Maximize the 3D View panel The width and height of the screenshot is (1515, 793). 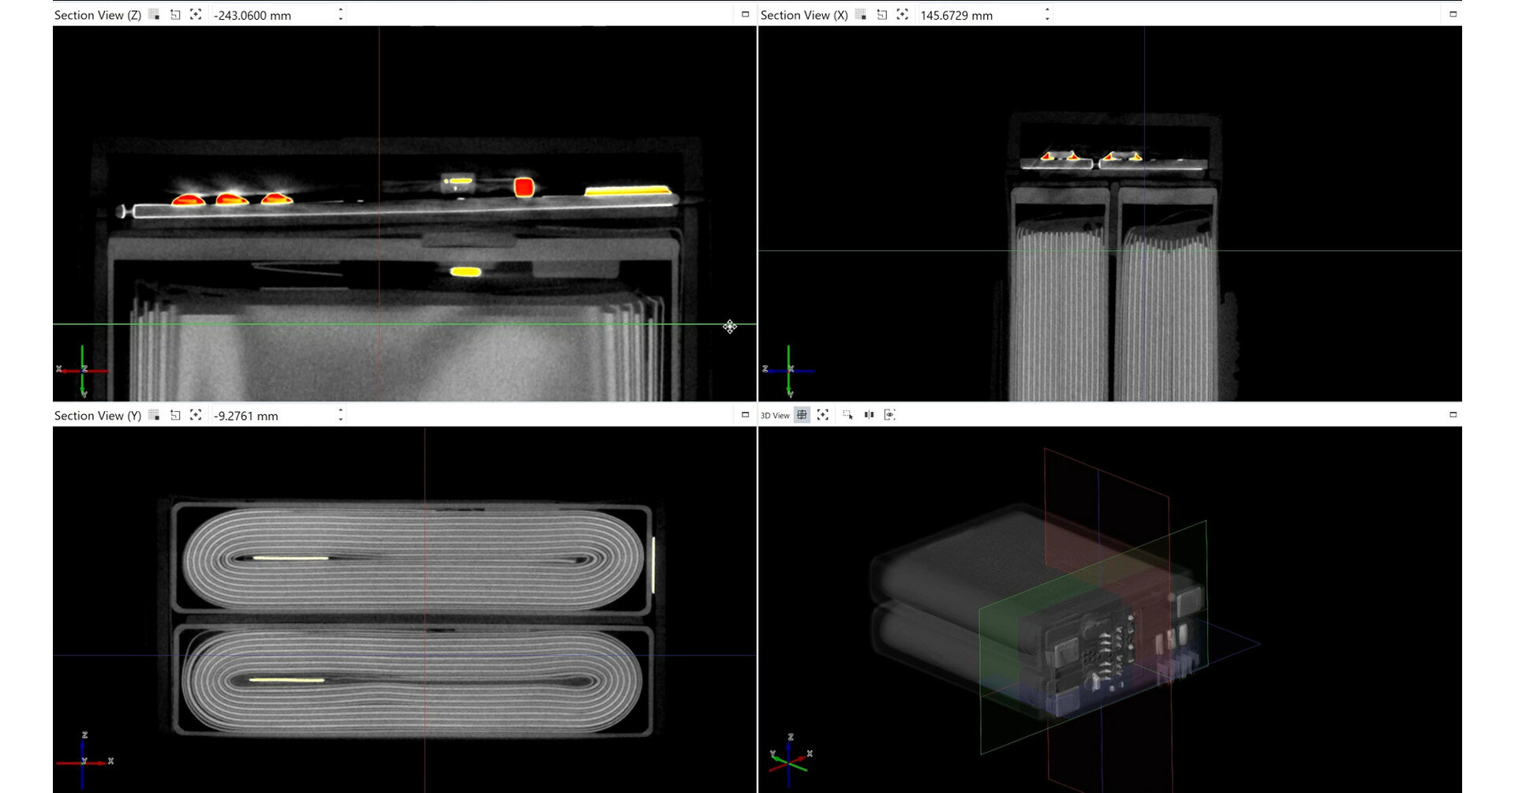point(1453,413)
